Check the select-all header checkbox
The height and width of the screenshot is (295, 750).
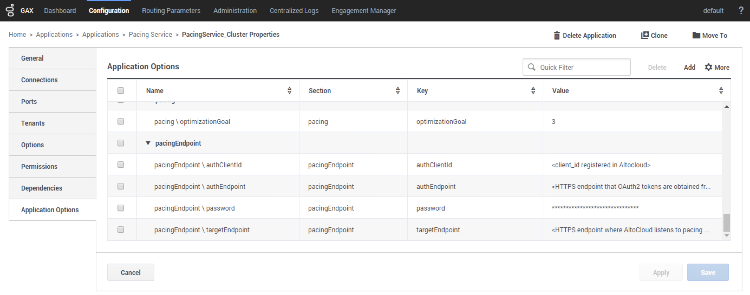pos(120,90)
